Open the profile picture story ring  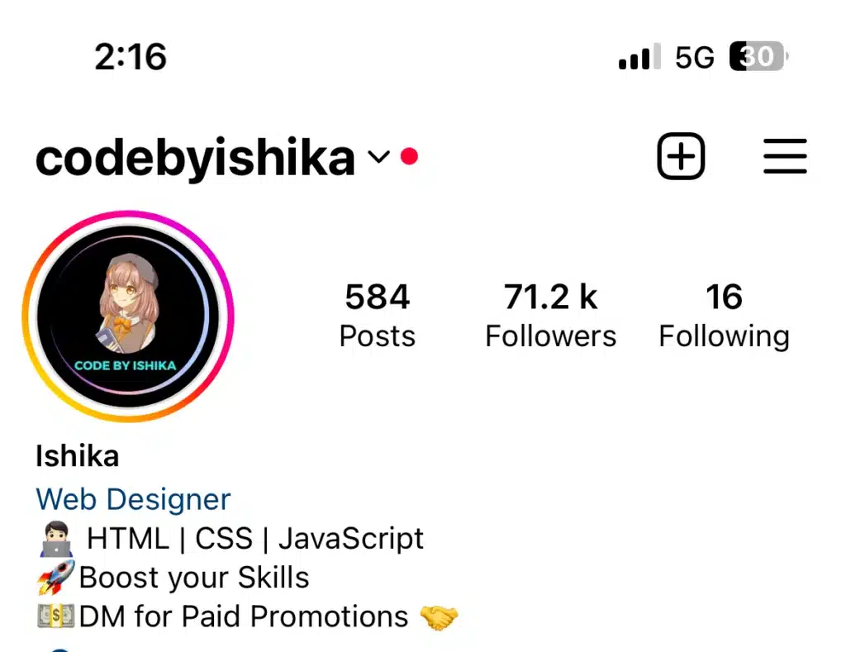point(128,316)
